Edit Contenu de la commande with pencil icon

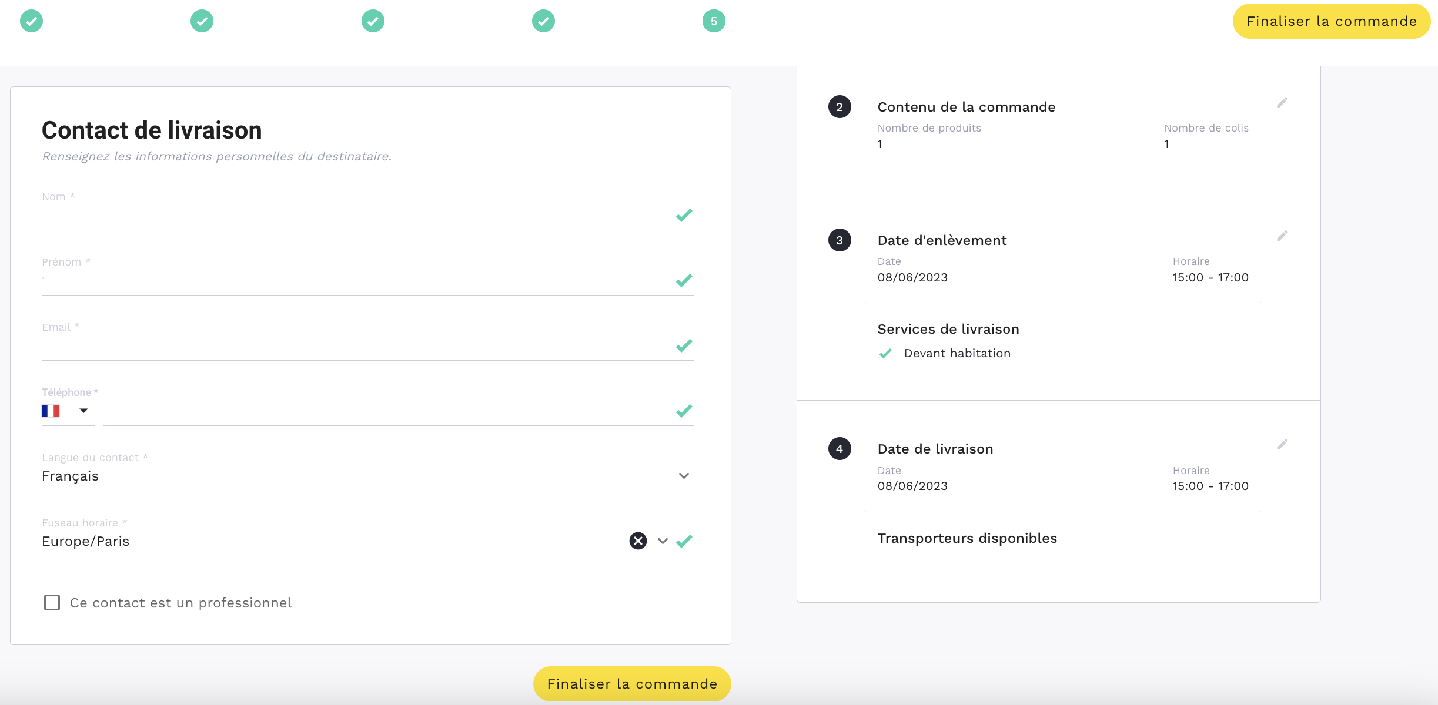pos(1282,103)
